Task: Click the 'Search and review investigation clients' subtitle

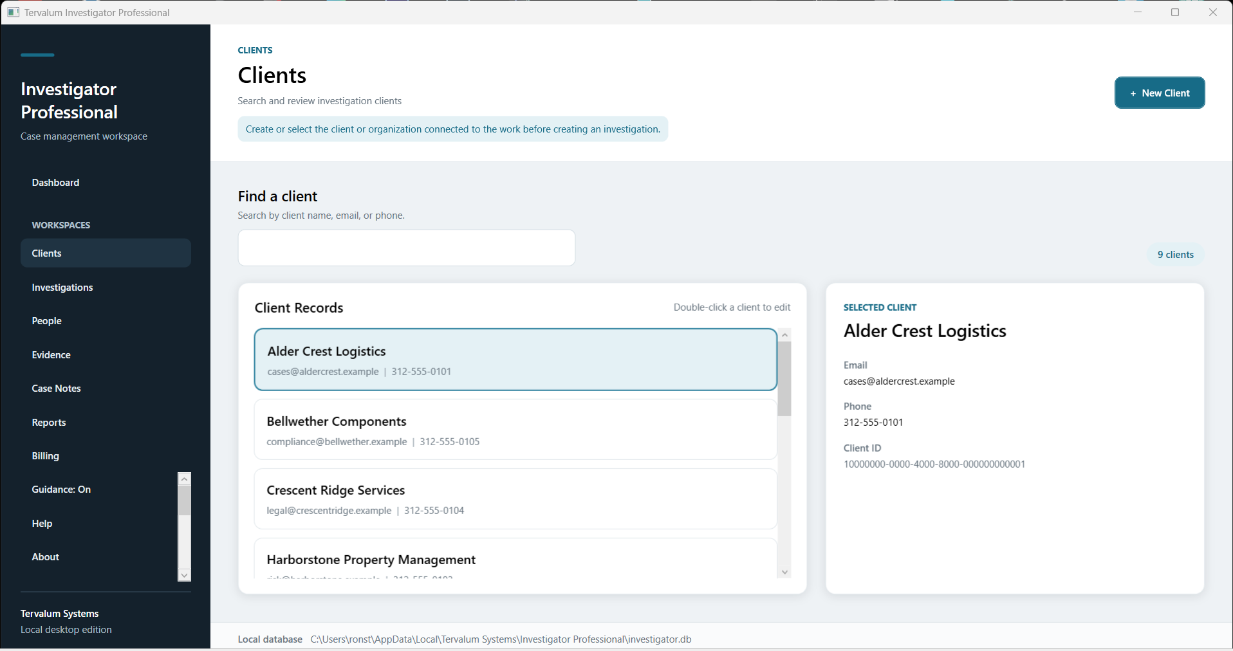Action: pos(319,100)
